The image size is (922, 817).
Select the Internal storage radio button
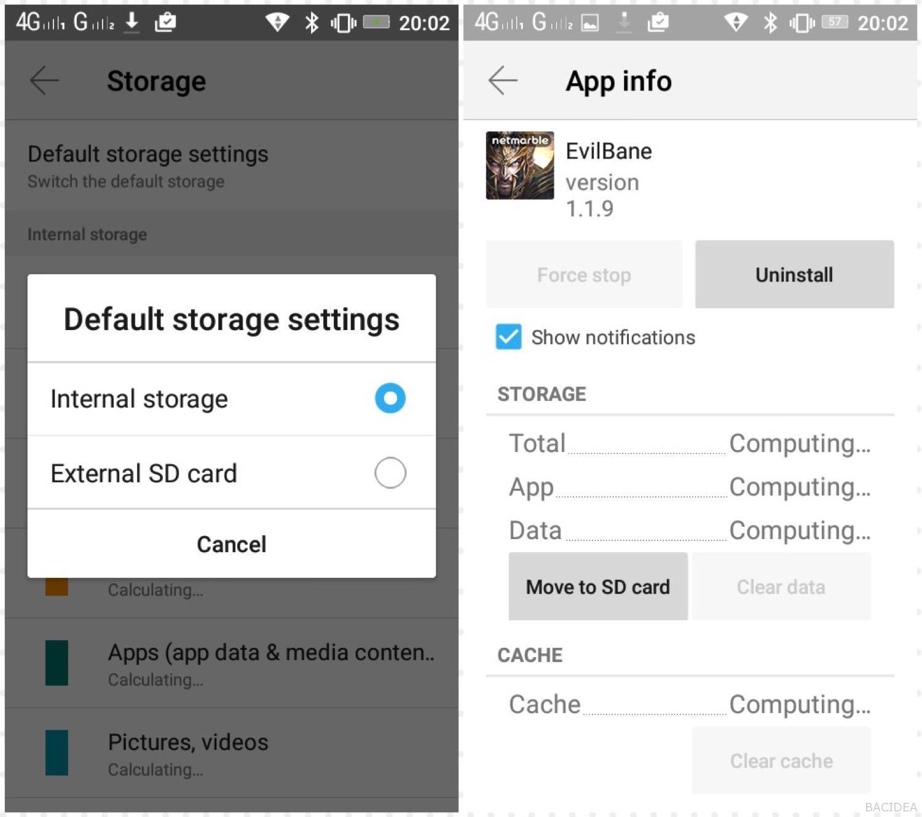click(x=390, y=398)
